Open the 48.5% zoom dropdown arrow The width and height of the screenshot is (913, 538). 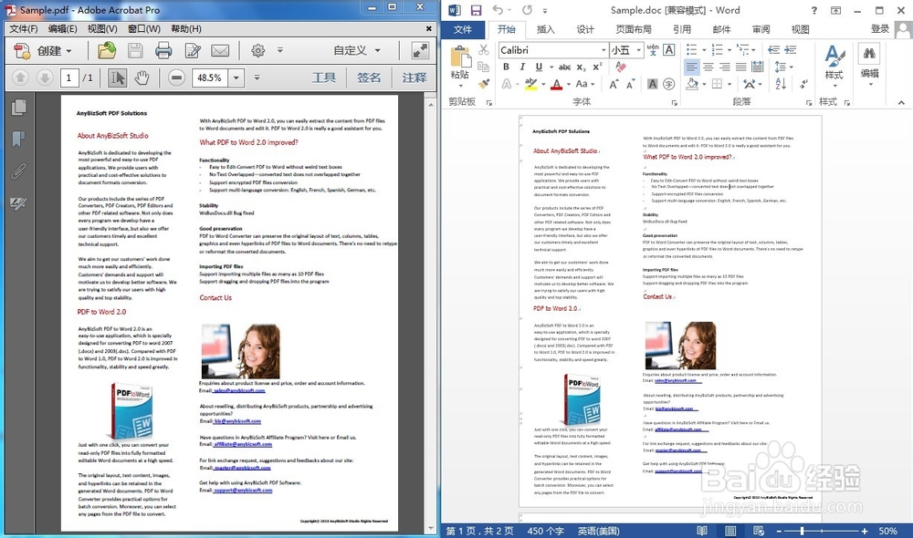point(236,78)
